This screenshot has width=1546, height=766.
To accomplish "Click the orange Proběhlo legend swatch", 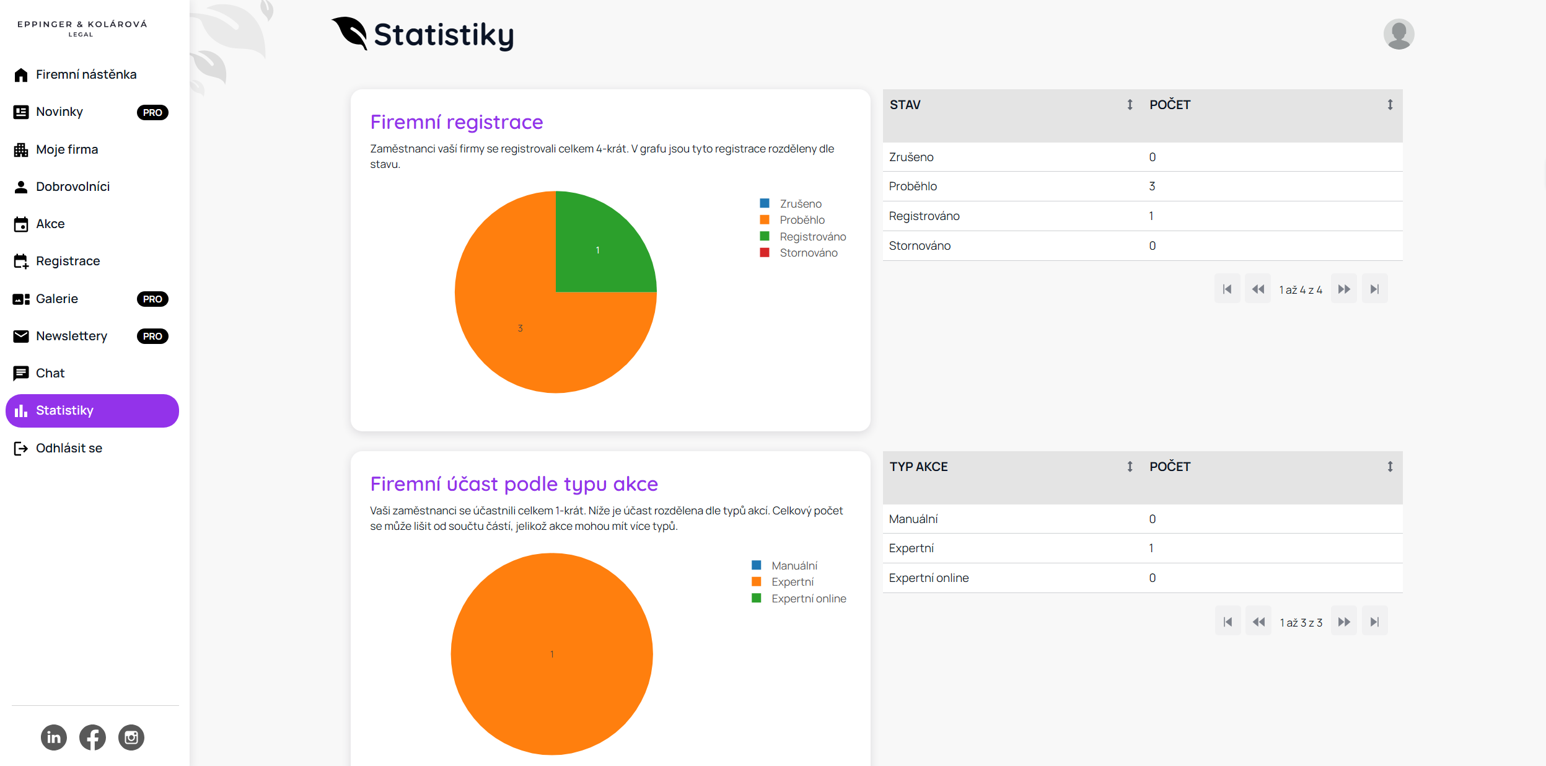I will pyautogui.click(x=765, y=220).
